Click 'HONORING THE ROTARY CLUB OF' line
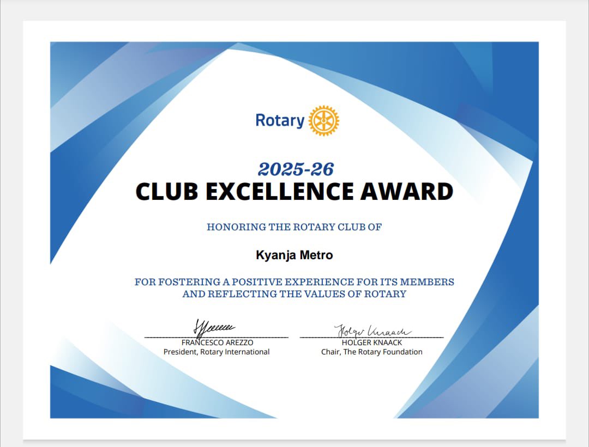Viewport: 589px width, 447px height. (x=294, y=227)
